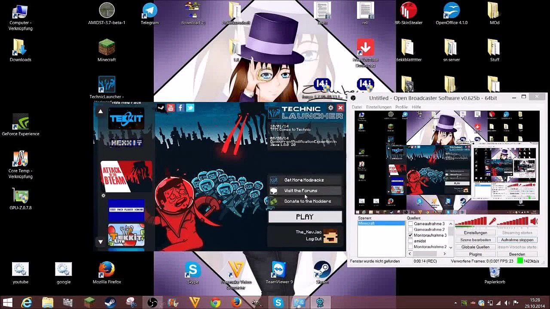Open the OBS Datei menu

(357, 107)
